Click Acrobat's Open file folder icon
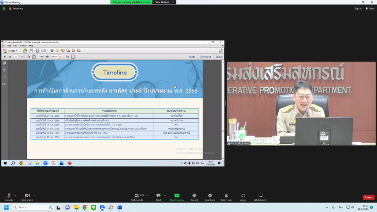Viewport: 377px width, 212px height. [25, 51]
